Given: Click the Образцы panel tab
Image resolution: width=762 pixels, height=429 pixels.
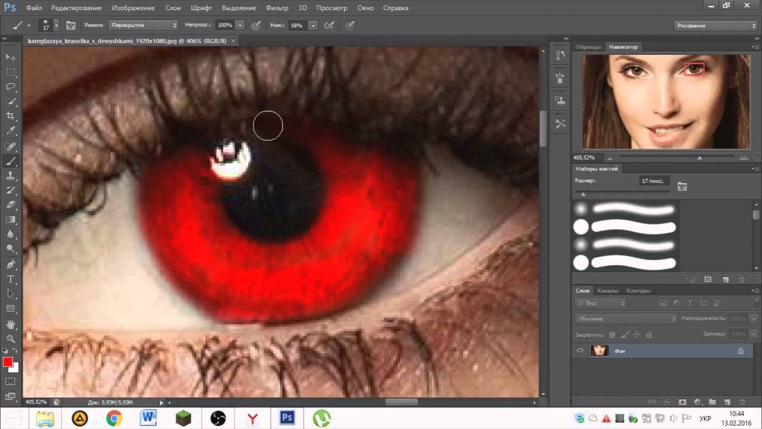Looking at the screenshot, I should tap(588, 46).
